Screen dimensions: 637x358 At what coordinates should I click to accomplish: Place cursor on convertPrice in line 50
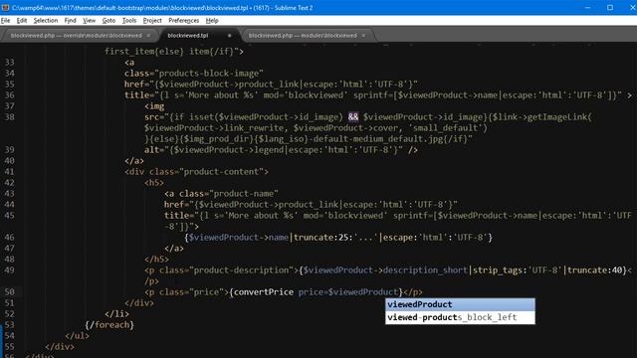tap(264, 291)
